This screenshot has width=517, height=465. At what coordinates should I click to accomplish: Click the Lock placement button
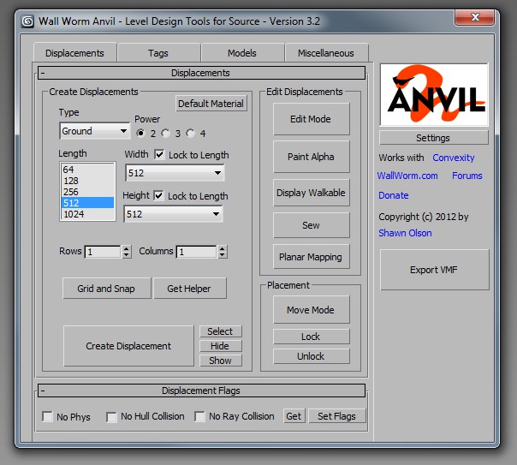coord(311,337)
